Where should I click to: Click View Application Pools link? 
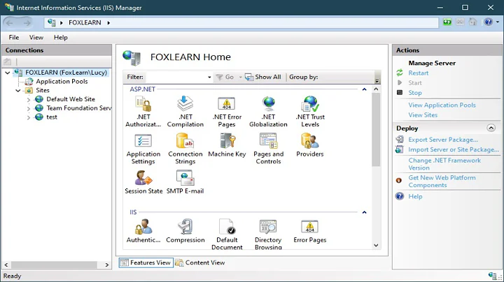click(442, 105)
